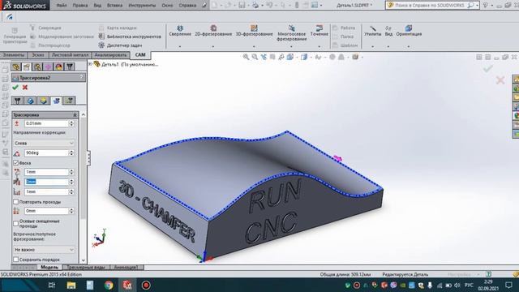
Task: Click the red X to cancel Трассировка2
Action: [x=25, y=88]
